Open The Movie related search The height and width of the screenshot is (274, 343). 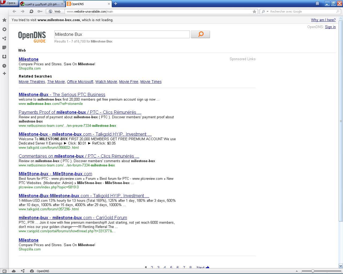click(x=56, y=82)
